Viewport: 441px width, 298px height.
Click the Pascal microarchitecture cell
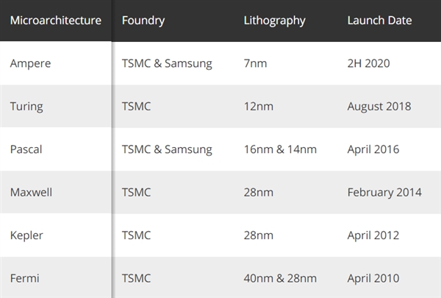pyautogui.click(x=26, y=149)
